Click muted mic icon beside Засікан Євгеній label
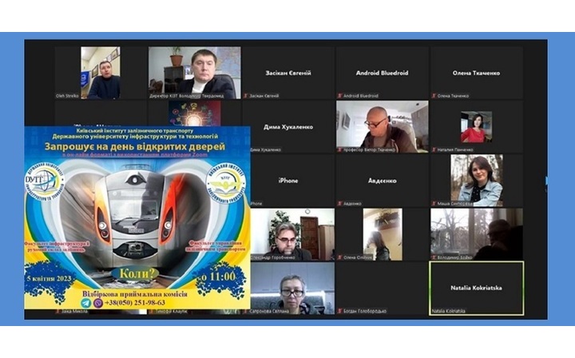This screenshot has width=575, height=358. 247,96
